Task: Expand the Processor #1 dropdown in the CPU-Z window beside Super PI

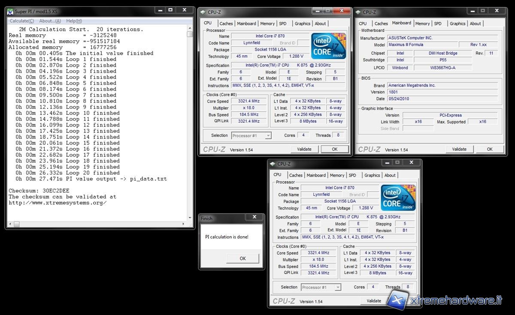Action: [x=268, y=135]
